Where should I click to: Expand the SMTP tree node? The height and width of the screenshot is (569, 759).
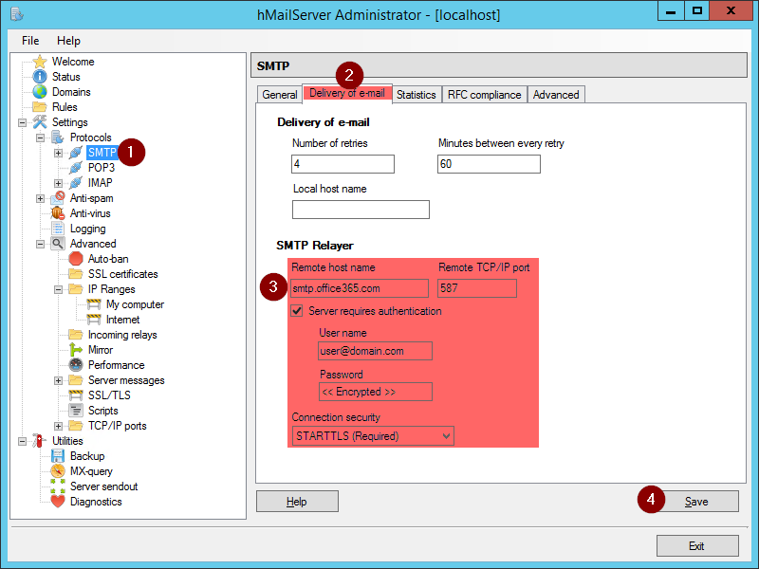(58, 153)
